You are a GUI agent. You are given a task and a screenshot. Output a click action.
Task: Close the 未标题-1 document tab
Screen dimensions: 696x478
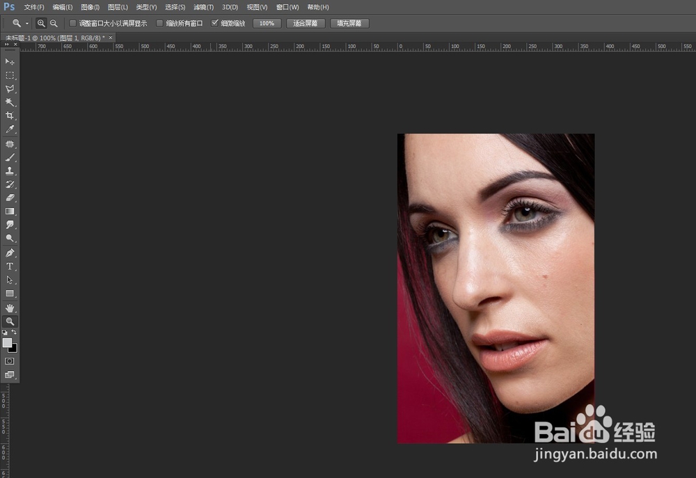111,38
